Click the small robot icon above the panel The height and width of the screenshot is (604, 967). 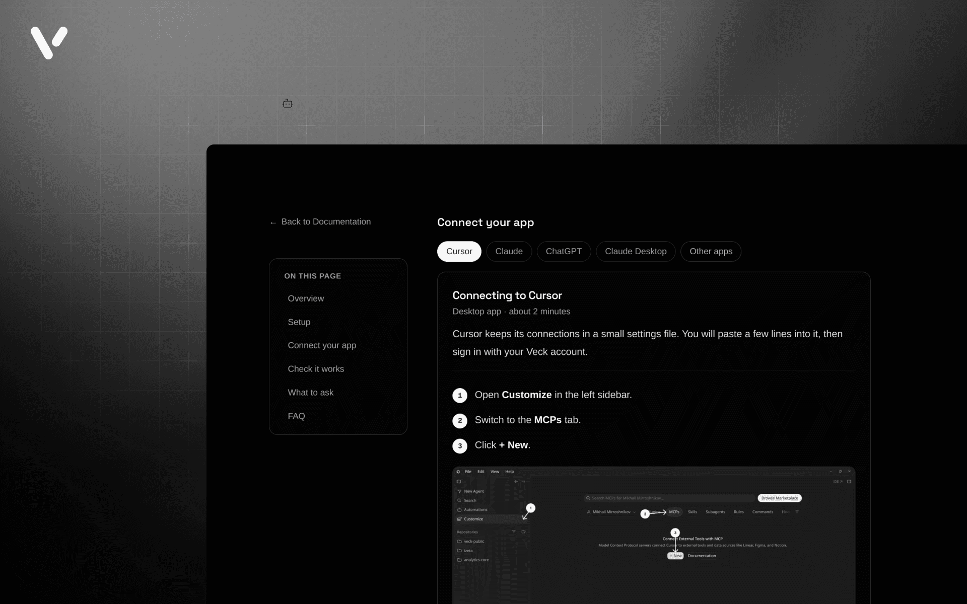pyautogui.click(x=288, y=103)
